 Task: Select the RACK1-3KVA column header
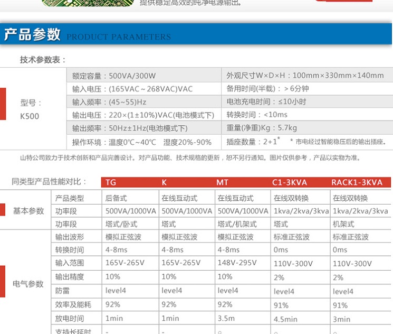tap(357, 182)
